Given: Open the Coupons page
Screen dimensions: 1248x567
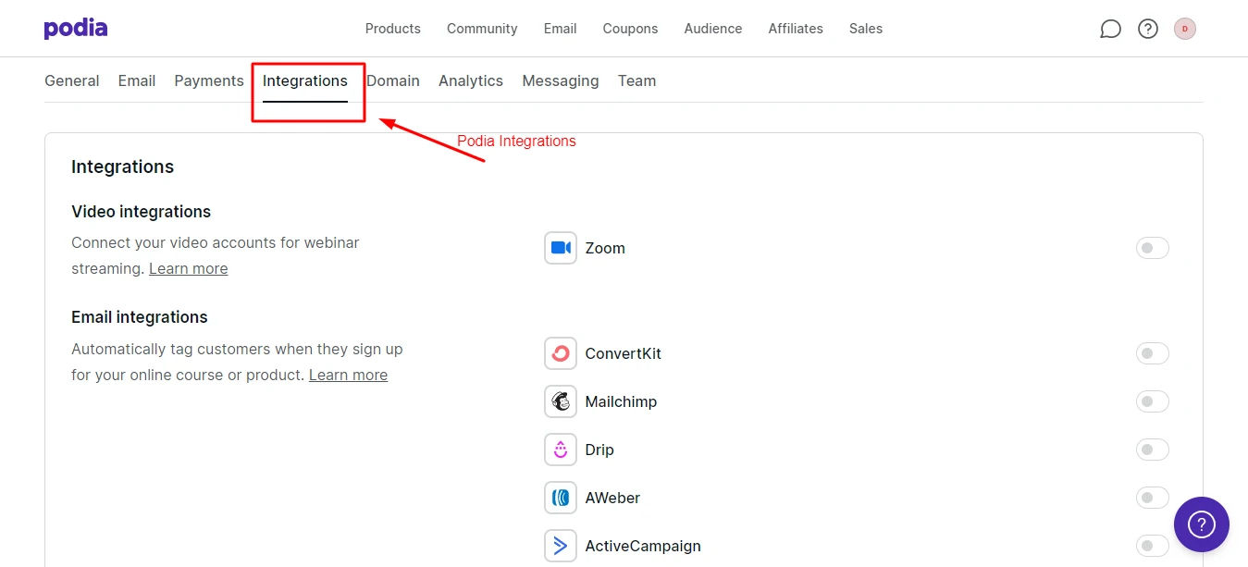Looking at the screenshot, I should coord(630,29).
